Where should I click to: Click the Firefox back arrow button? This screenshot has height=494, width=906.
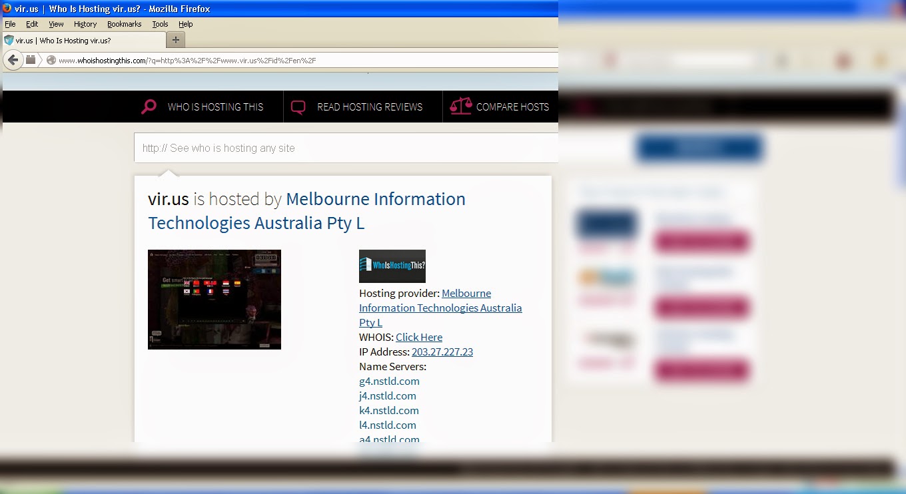[13, 60]
